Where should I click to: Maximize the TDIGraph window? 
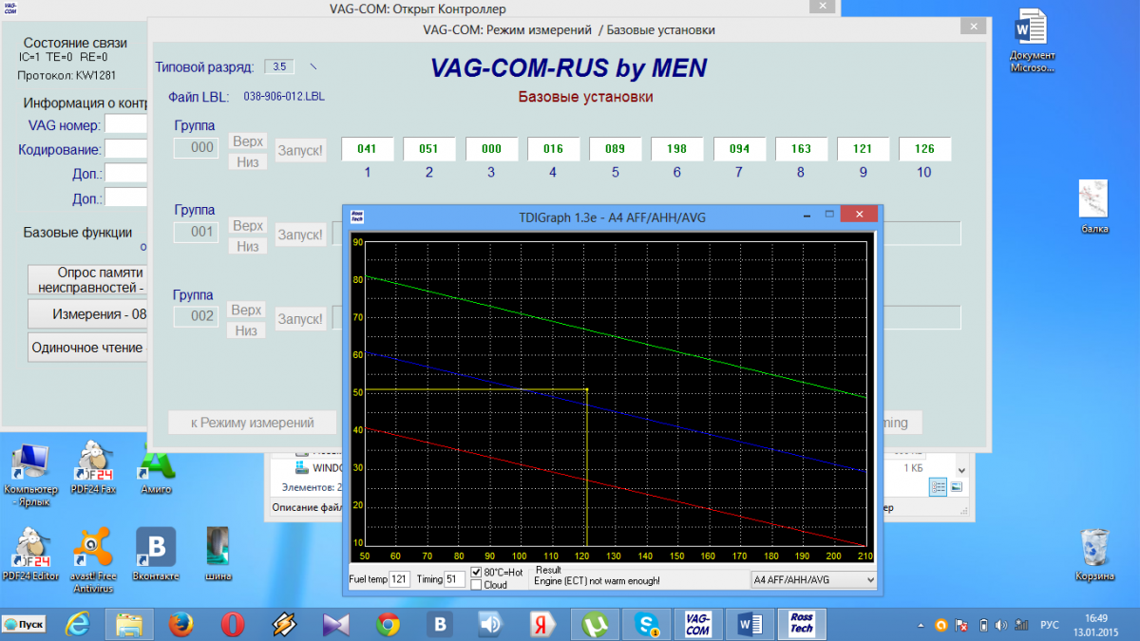pos(828,215)
